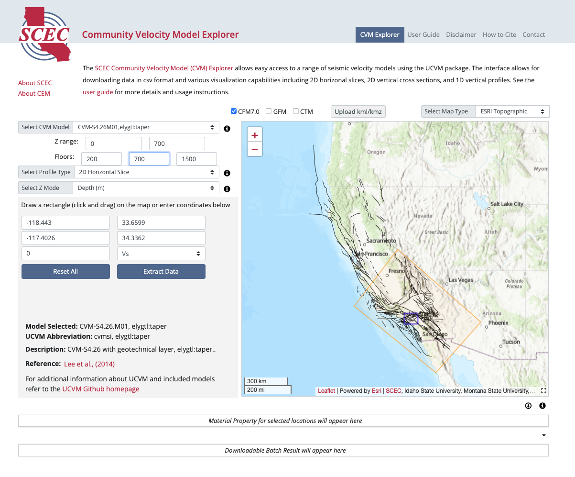Uncheck the CFM7.0 checkbox
The image size is (575, 477).
(x=234, y=111)
